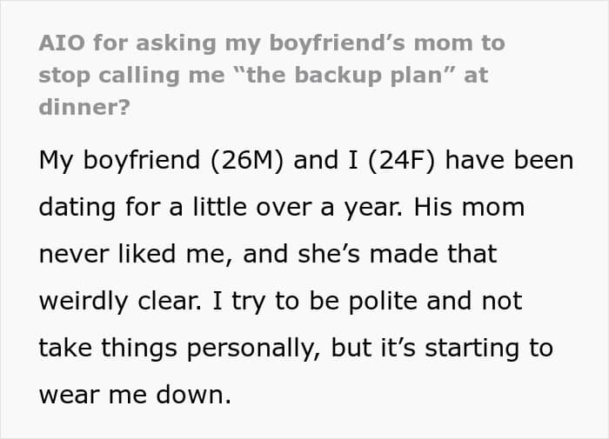Click "stop calling me" in the title
This screenshot has width=609, height=439.
click(x=131, y=75)
